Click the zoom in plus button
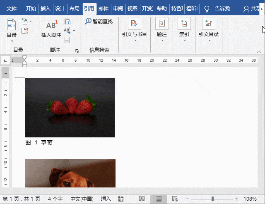265x204 pixels. (236, 199)
